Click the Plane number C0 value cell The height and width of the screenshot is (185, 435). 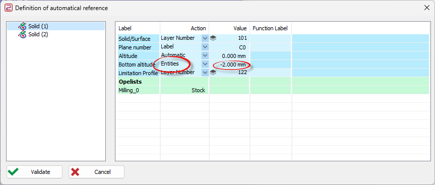pyautogui.click(x=229, y=47)
